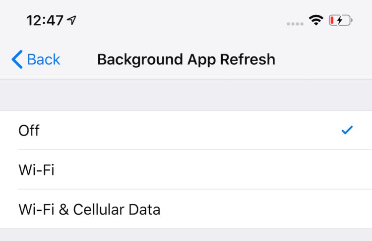This screenshot has height=241, width=372.
Task: Tap empty navigation bar right of title
Action: pyautogui.click(x=322, y=60)
